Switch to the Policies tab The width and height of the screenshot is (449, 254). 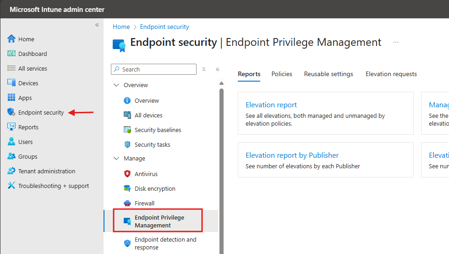point(282,74)
